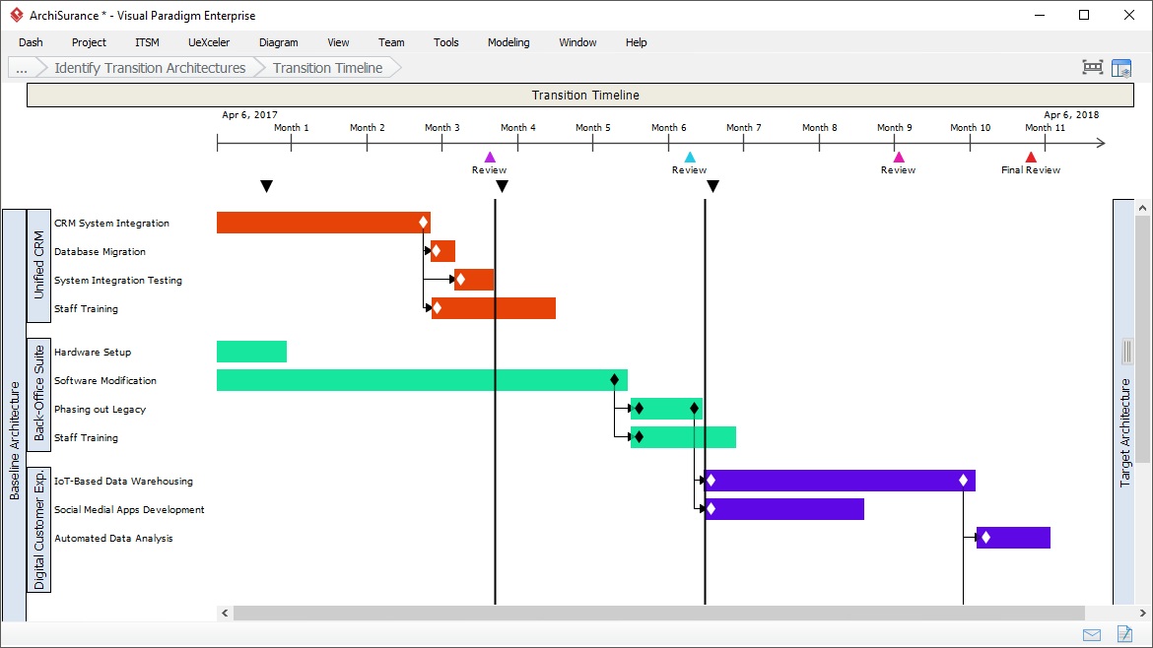Open the Modeling menu
This screenshot has width=1153, height=648.
(509, 42)
